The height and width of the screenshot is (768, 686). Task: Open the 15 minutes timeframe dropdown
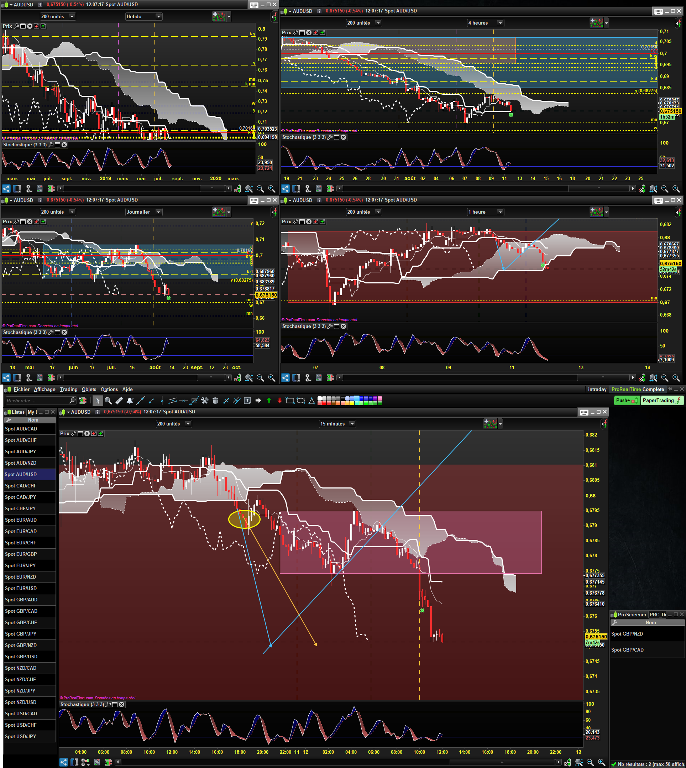click(x=337, y=424)
